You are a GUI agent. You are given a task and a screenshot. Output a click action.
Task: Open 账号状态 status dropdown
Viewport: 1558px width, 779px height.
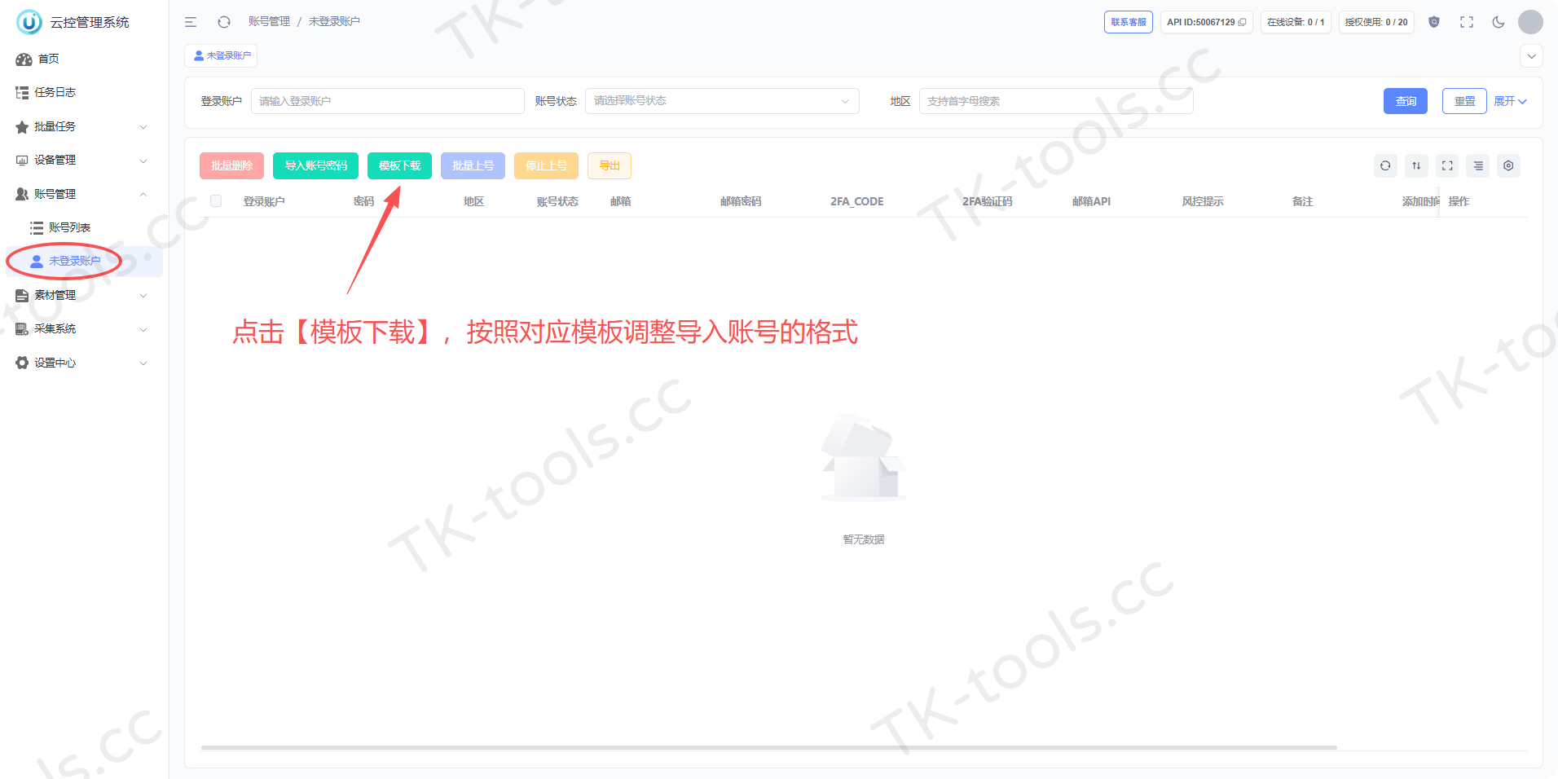(722, 101)
